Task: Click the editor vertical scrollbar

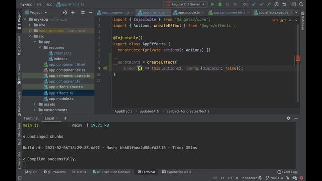Action: click(297, 63)
